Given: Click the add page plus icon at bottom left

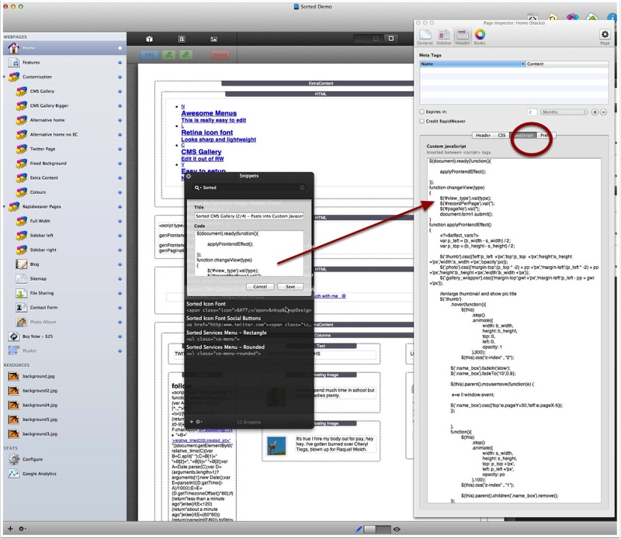Looking at the screenshot, I should tap(10, 529).
